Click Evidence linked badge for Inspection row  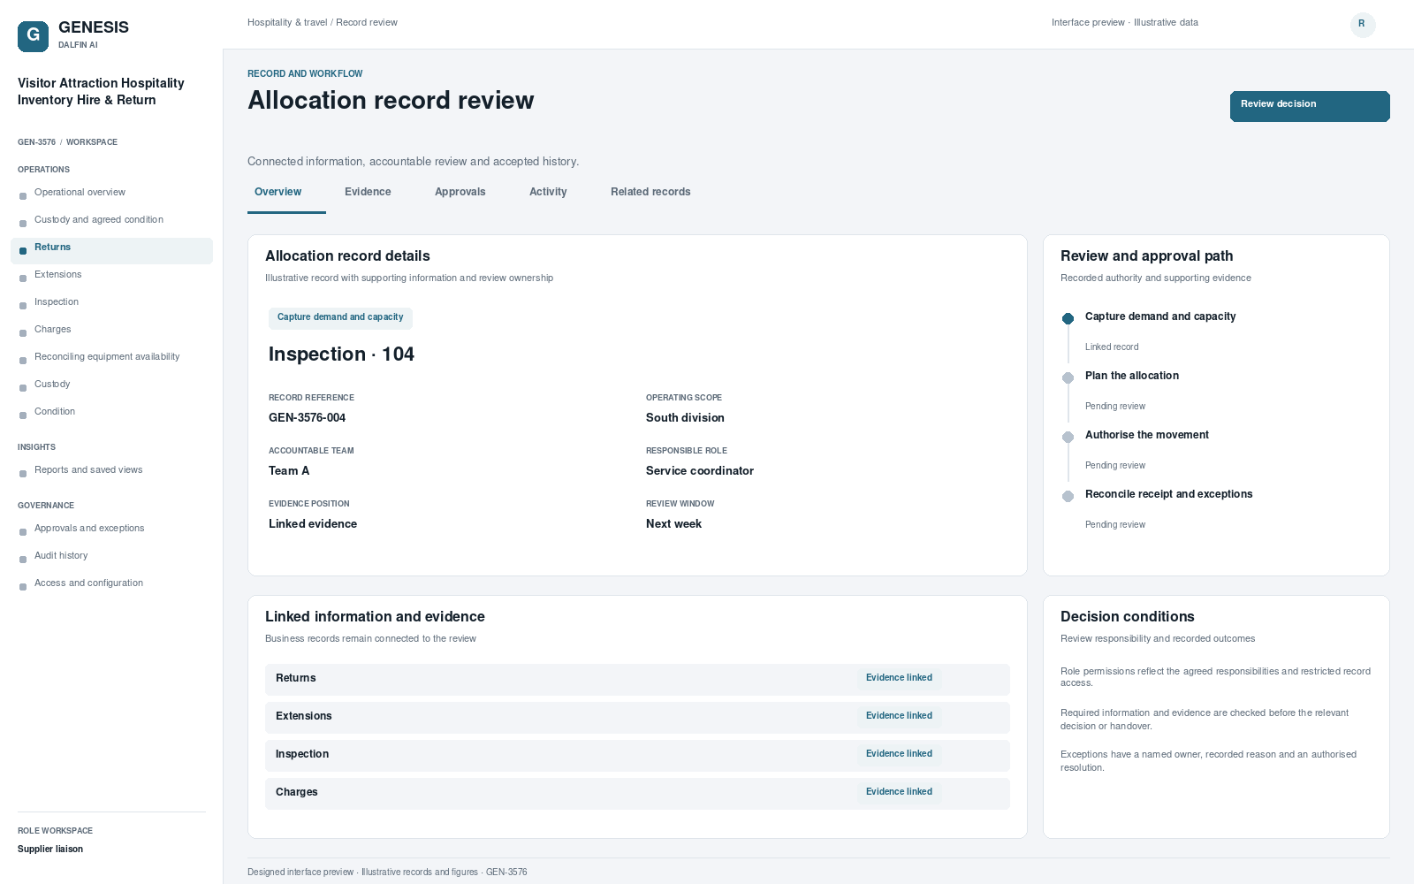tap(899, 754)
